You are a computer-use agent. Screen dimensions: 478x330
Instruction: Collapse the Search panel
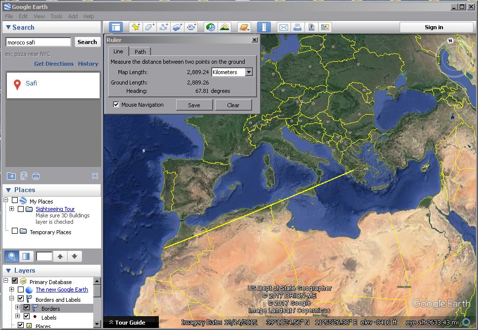tap(8, 27)
